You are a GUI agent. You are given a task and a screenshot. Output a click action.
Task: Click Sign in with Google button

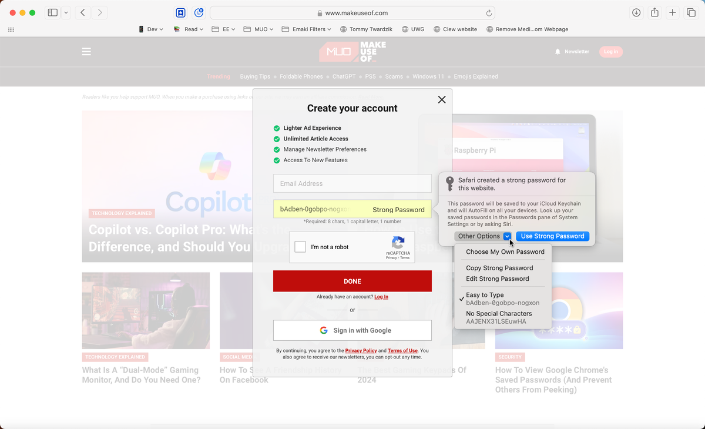352,330
